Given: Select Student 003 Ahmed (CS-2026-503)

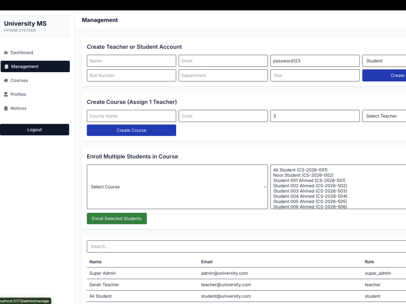Looking at the screenshot, I should point(310,191).
